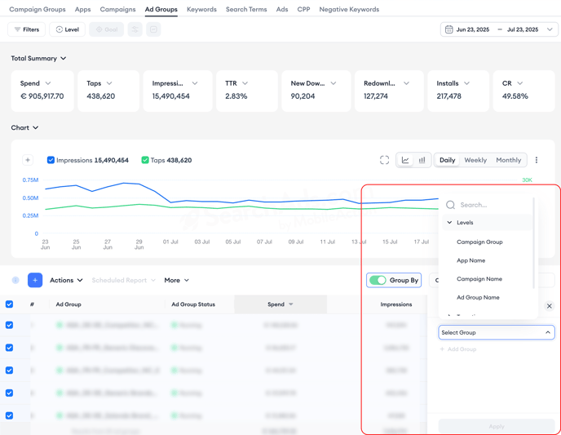The width and height of the screenshot is (561, 435).
Task: Open the Keywords tab
Action: [201, 9]
